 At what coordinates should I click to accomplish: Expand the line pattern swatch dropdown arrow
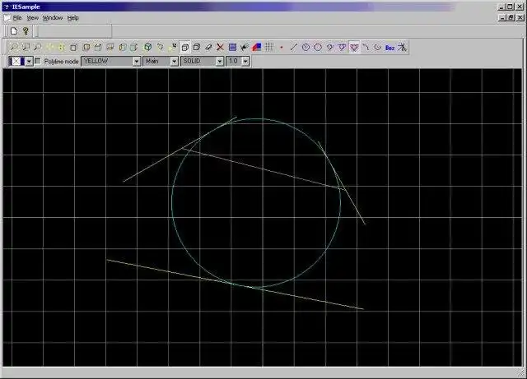pyautogui.click(x=30, y=62)
